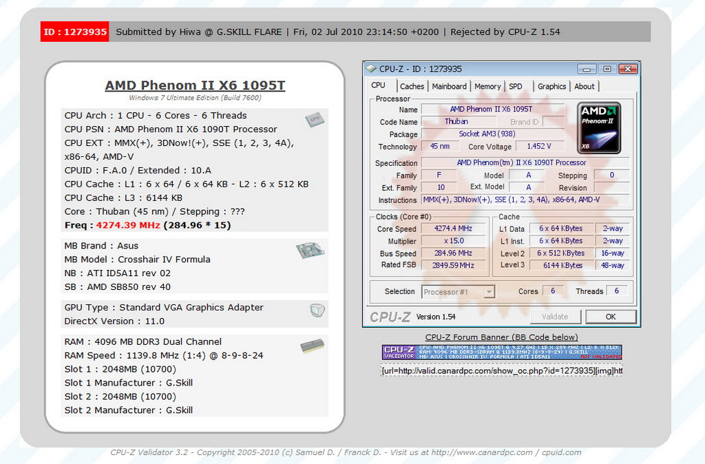Open the Processor #1 selection dropdown
Image resolution: width=705 pixels, height=464 pixels.
458,292
